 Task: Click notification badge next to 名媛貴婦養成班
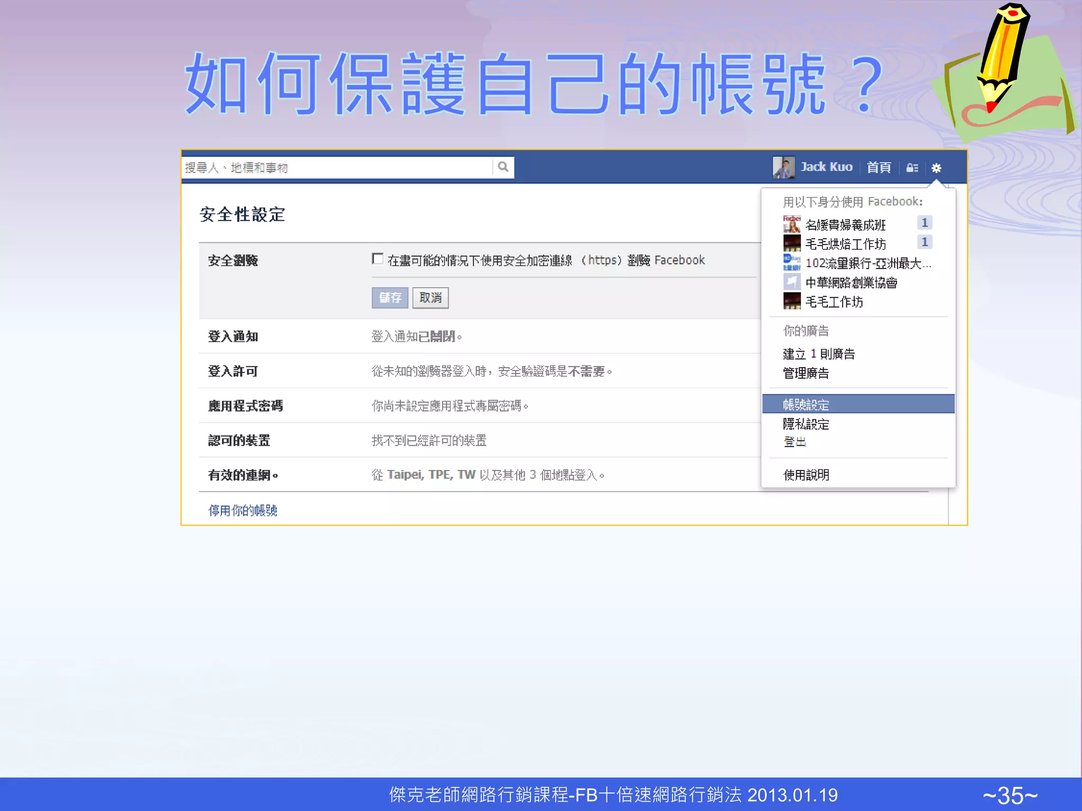click(925, 223)
